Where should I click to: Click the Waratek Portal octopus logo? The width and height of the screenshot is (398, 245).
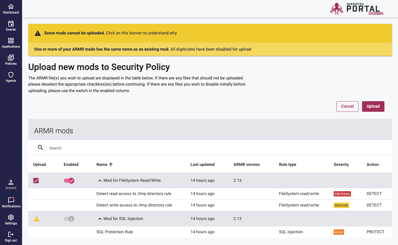337,9
